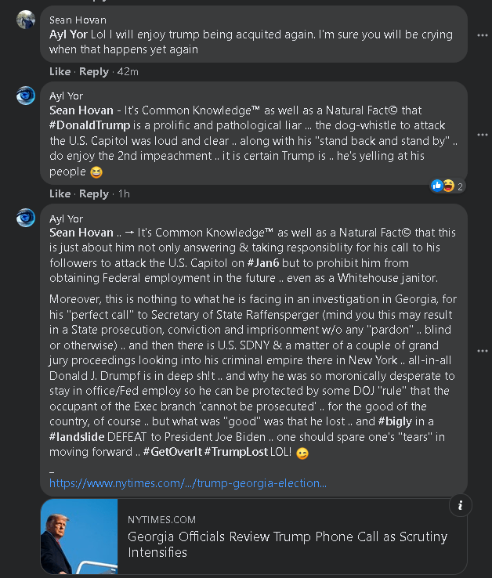Open the 42m comment timestamp
Image resolution: width=492 pixels, height=578 pixels.
(128, 71)
